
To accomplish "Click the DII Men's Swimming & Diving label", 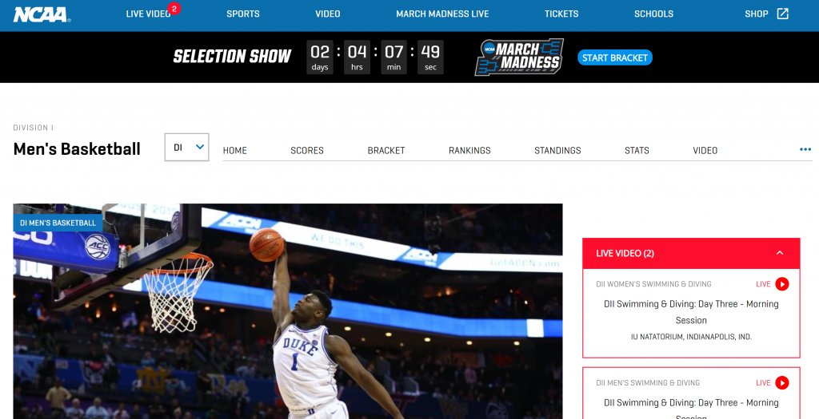I will point(648,383).
